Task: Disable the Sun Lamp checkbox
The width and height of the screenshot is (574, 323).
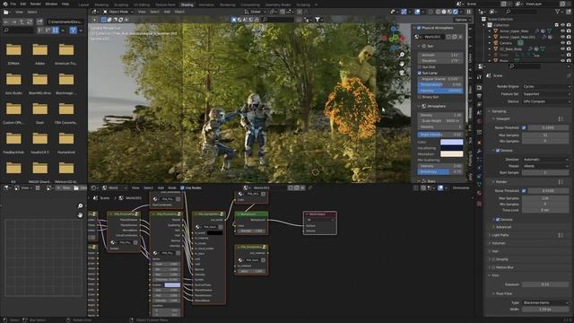Action: coord(420,73)
